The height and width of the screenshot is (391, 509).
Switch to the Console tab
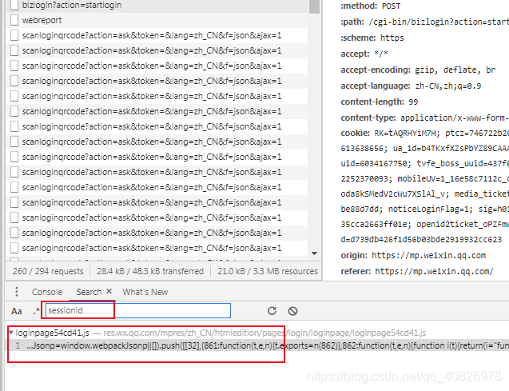(x=46, y=292)
